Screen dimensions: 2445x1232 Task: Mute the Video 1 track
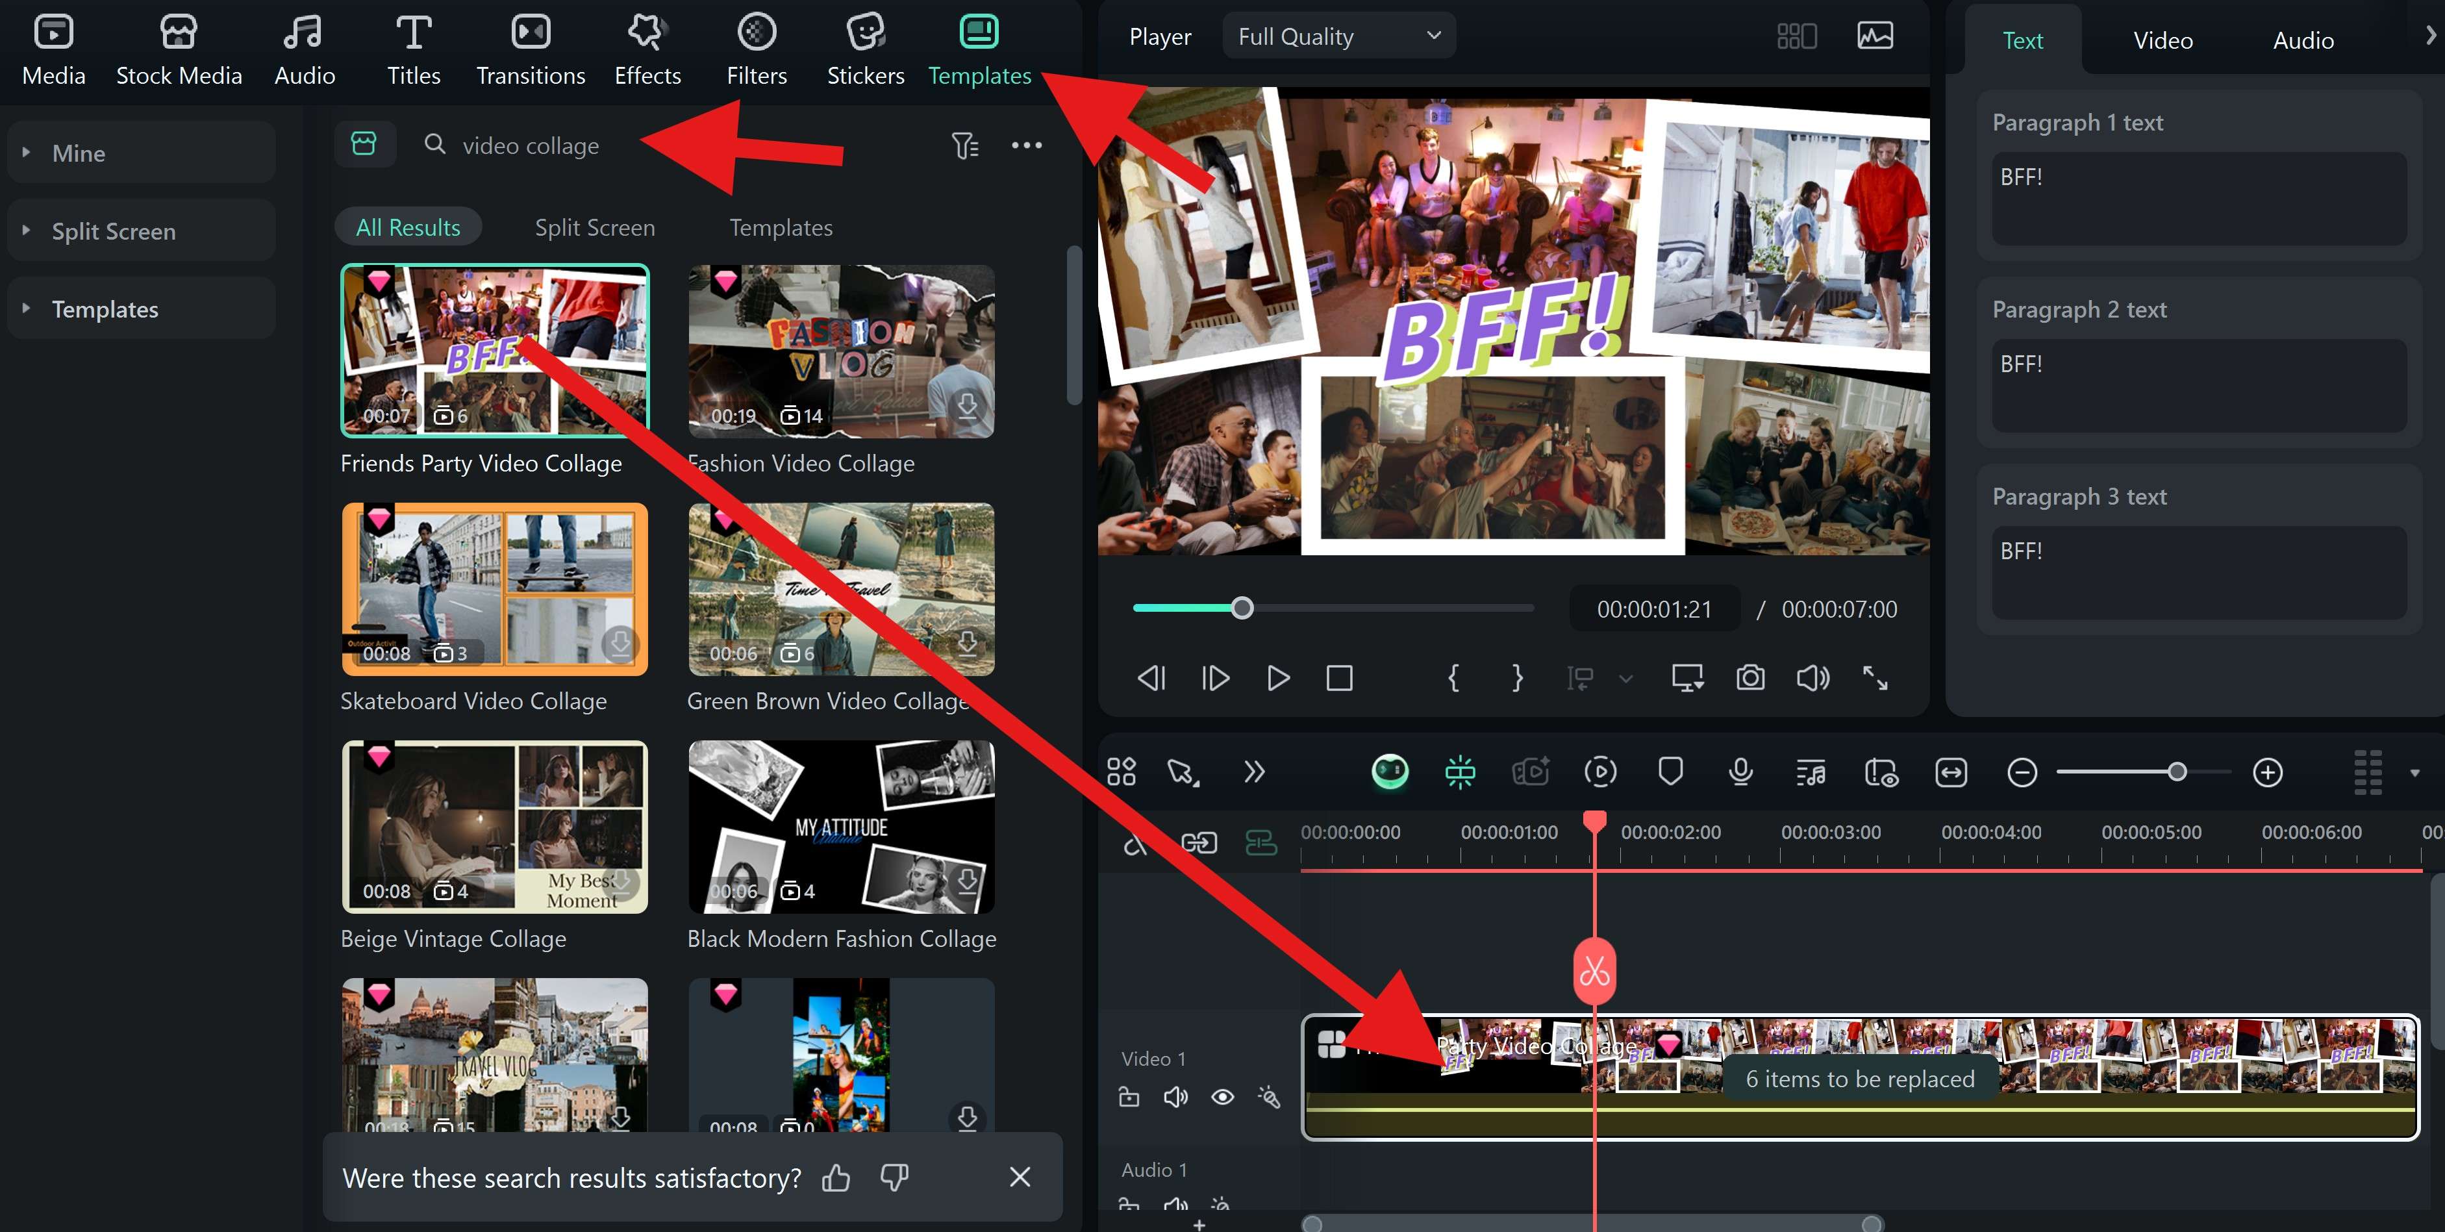click(x=1175, y=1097)
